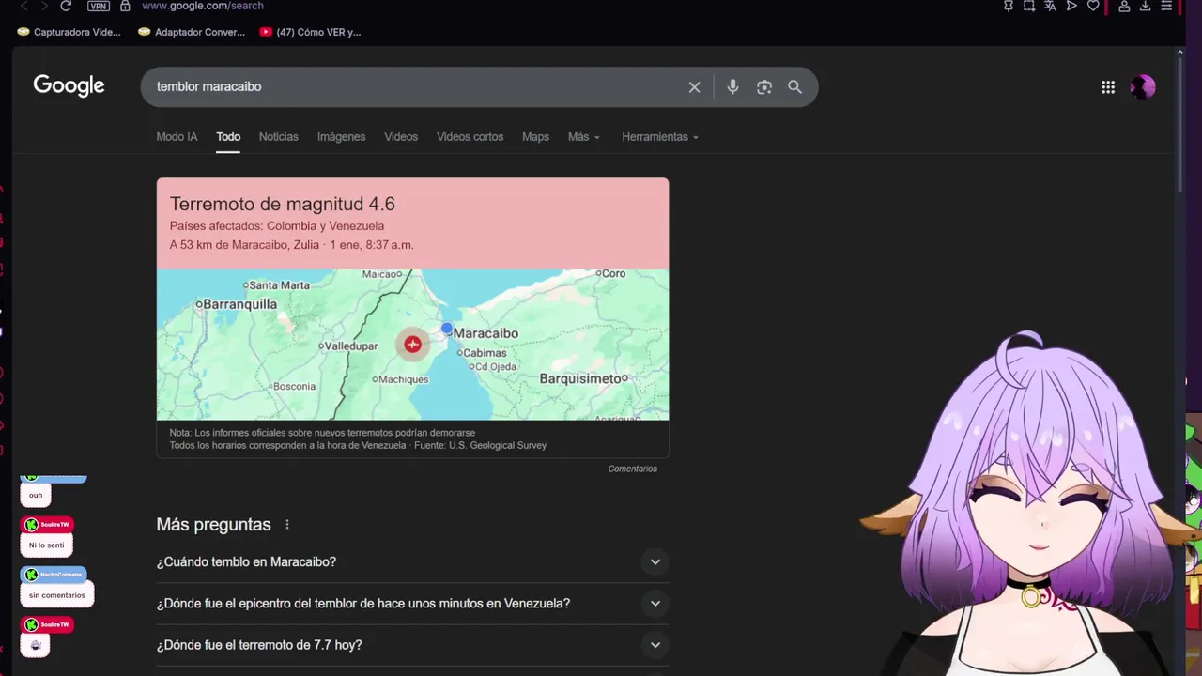Open the Cómo VER y... YouTube bookmark
The width and height of the screenshot is (1202, 676).
pos(310,32)
